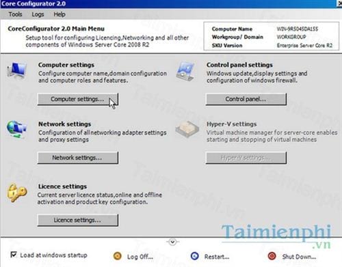Click the Control panel settings heading
The height and width of the screenshot is (267, 342).
pos(239,65)
